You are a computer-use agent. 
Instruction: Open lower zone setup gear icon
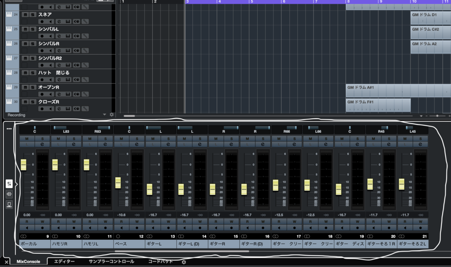[184, 262]
